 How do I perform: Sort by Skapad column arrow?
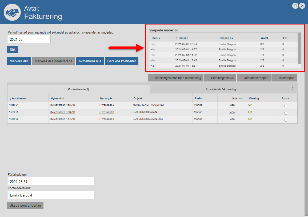coord(177,38)
